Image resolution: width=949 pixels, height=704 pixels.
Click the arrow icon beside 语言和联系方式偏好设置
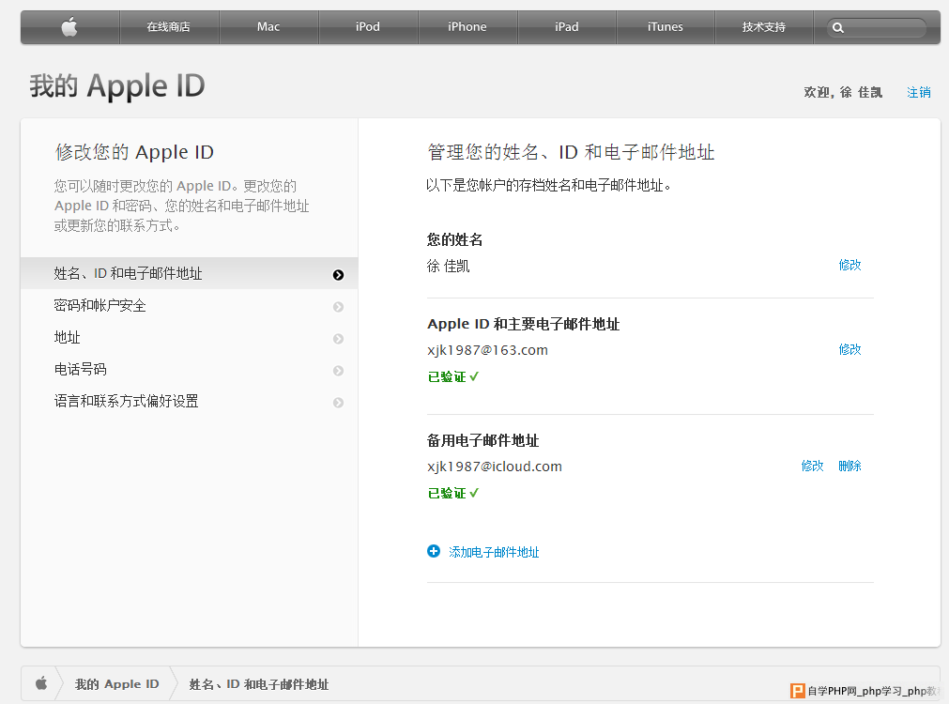[x=338, y=403]
